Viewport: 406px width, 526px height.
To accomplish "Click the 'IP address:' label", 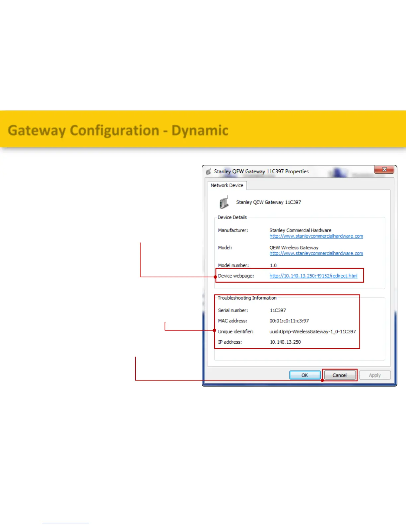I will [230, 342].
